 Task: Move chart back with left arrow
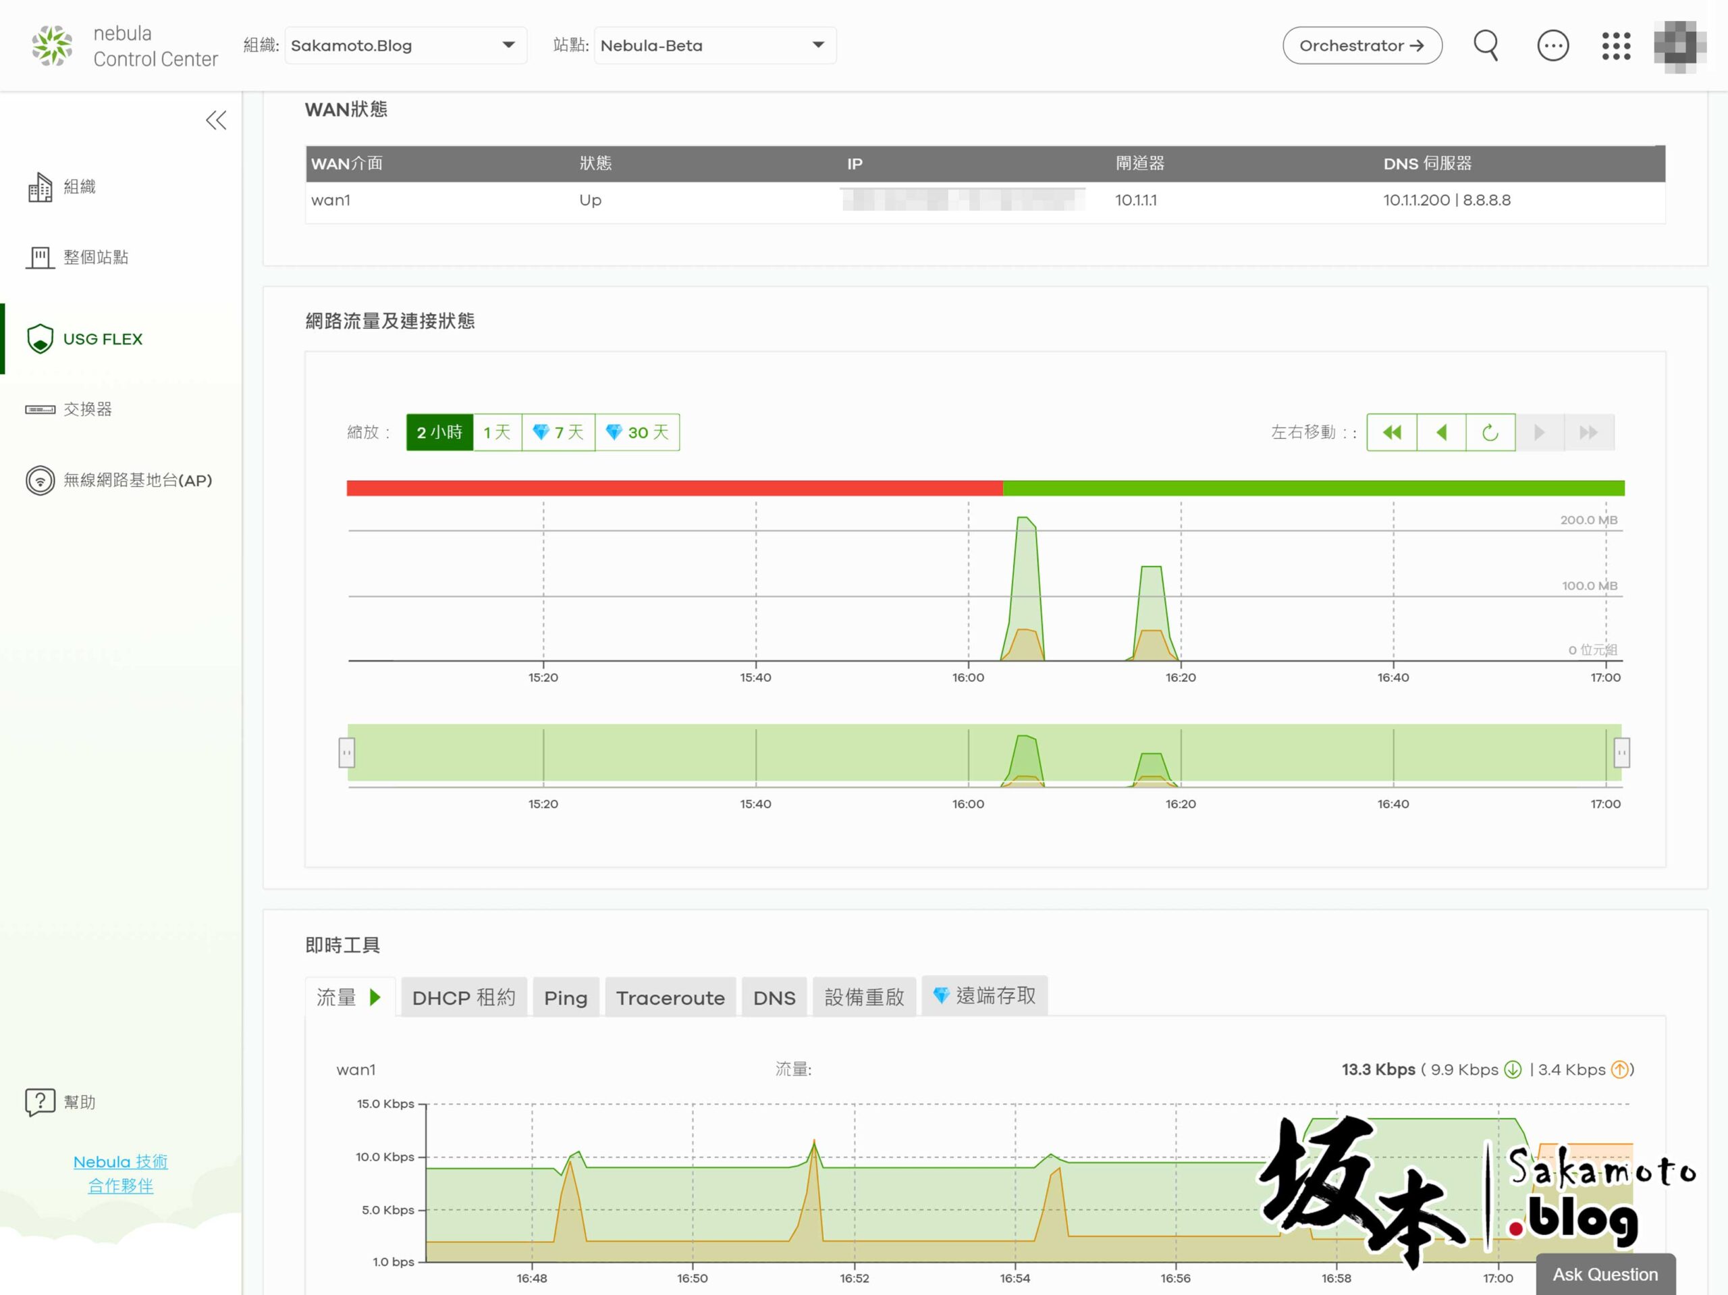pos(1441,432)
